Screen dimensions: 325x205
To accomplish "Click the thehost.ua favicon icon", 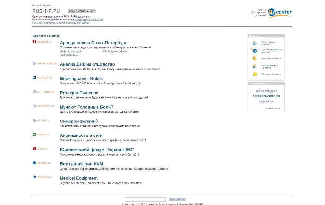I will (34, 163).
